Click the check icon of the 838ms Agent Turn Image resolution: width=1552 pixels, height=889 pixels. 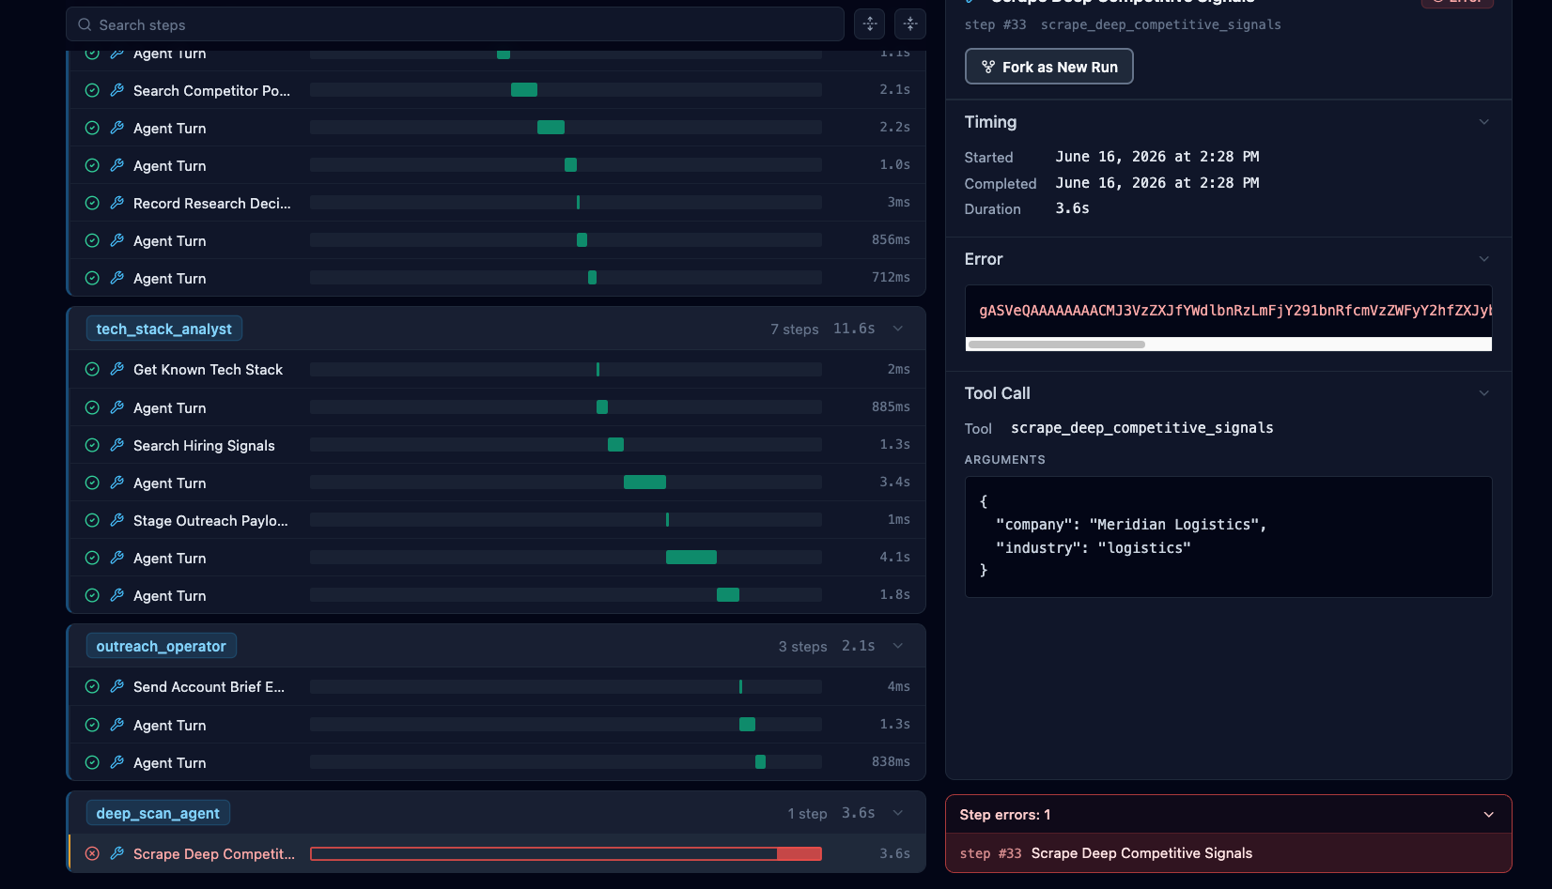pyautogui.click(x=92, y=762)
